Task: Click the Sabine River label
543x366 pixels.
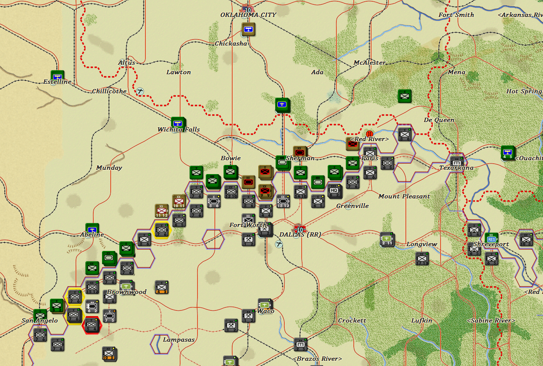Action: click(491, 320)
